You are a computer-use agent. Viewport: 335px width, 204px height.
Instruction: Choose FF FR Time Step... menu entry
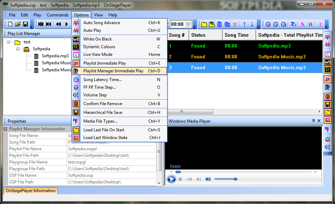(x=119, y=87)
